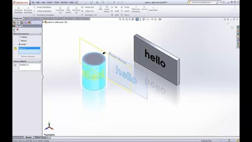252x142 pixels.
Task: Open the Insert menu
Action: pyautogui.click(x=50, y=2)
